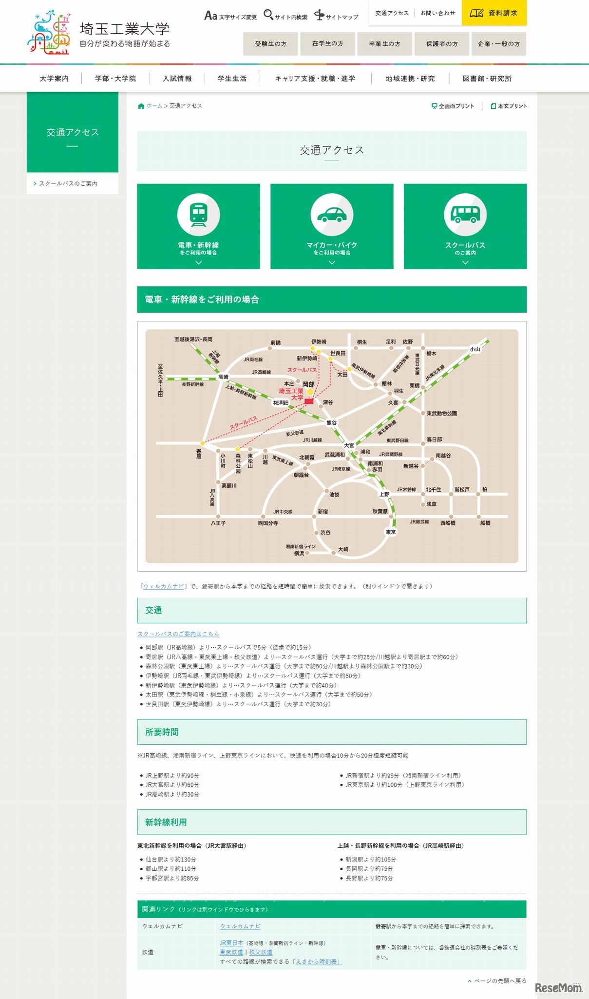Open the スクールバスのご案内 sidebar link

pos(68,183)
